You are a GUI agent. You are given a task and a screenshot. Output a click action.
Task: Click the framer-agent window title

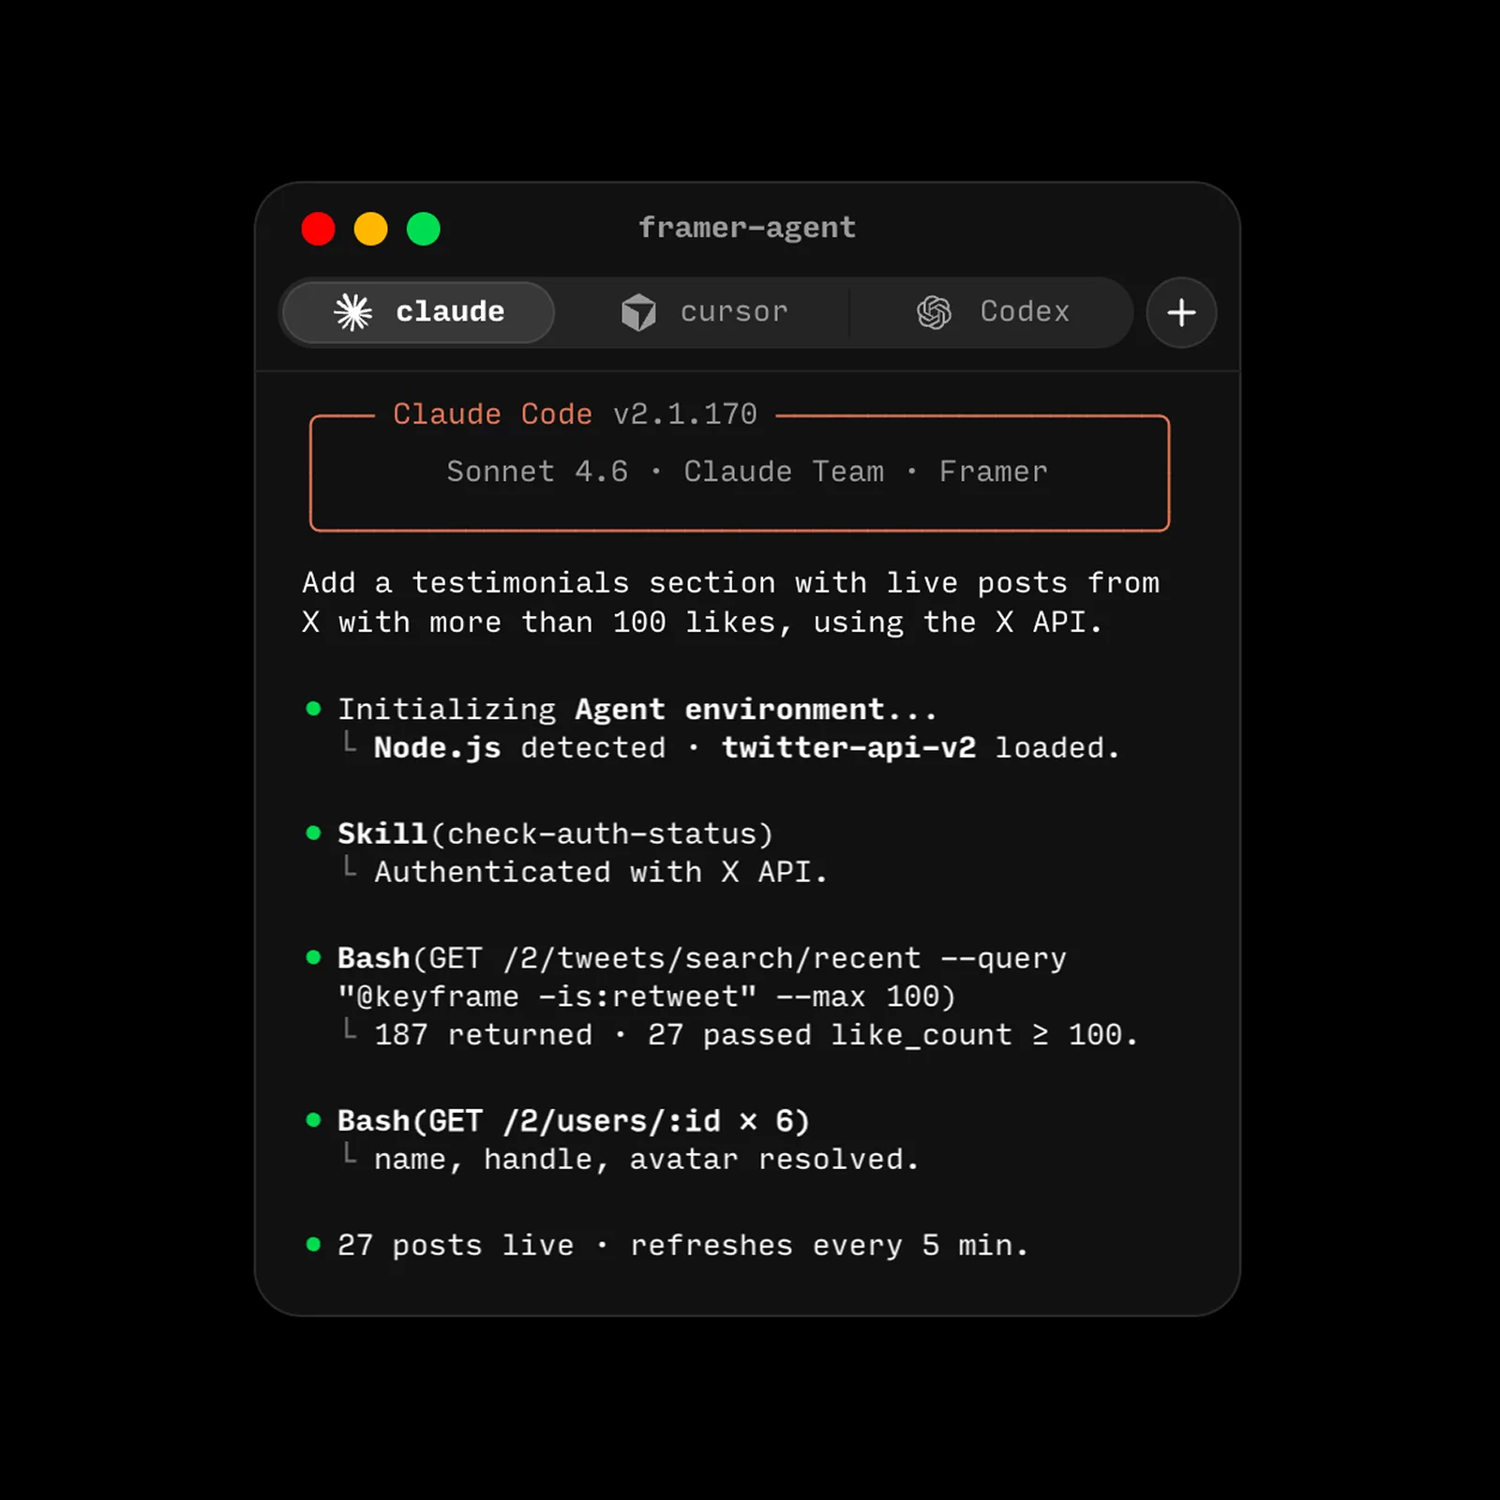tap(747, 228)
